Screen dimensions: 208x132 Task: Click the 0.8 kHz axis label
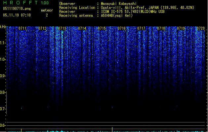2,92
